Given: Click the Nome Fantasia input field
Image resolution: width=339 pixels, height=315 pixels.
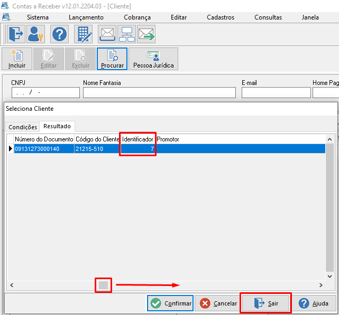Looking at the screenshot, I should coord(159,92).
